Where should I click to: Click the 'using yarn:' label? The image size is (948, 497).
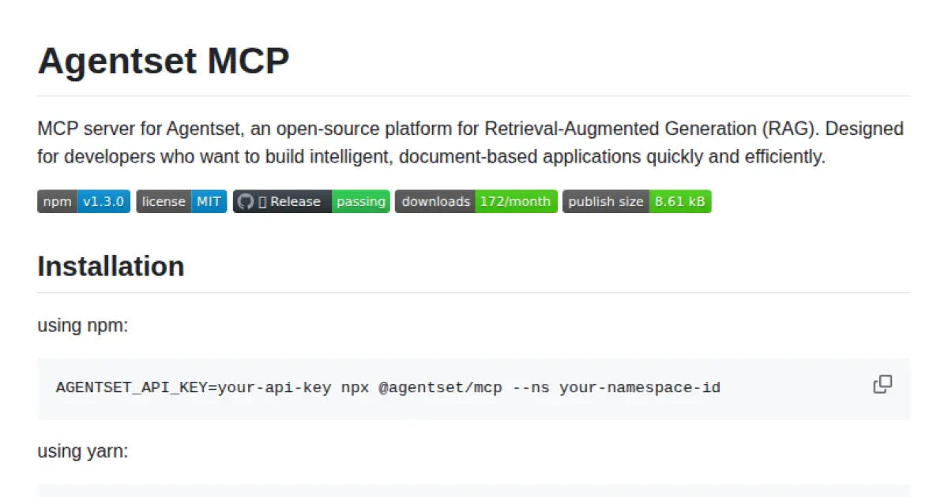(x=82, y=450)
